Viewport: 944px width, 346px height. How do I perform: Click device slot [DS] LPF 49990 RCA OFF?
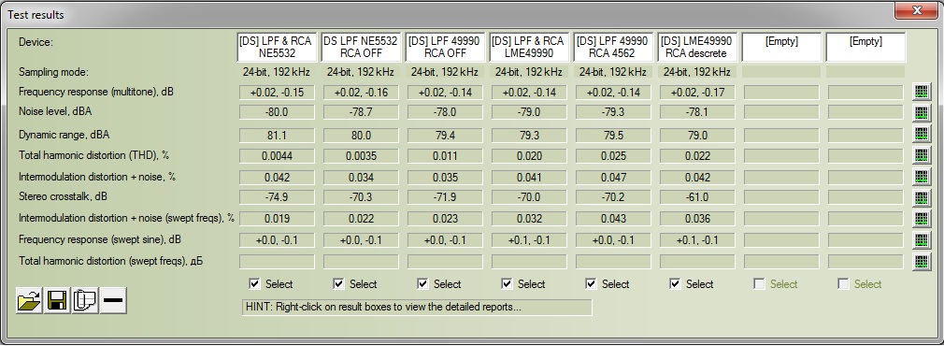444,47
